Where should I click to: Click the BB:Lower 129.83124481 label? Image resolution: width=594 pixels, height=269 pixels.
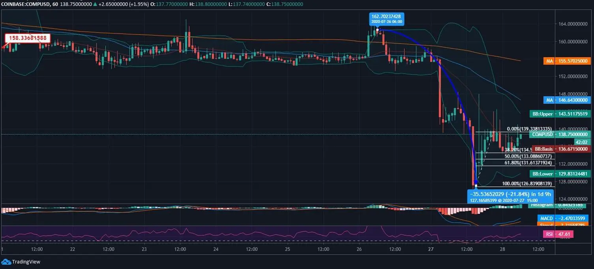pos(560,174)
